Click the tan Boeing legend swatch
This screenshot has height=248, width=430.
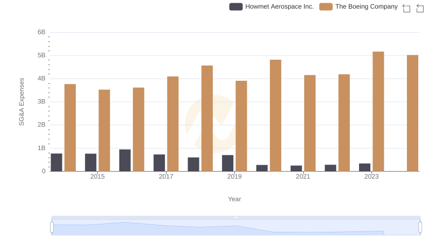326,6
